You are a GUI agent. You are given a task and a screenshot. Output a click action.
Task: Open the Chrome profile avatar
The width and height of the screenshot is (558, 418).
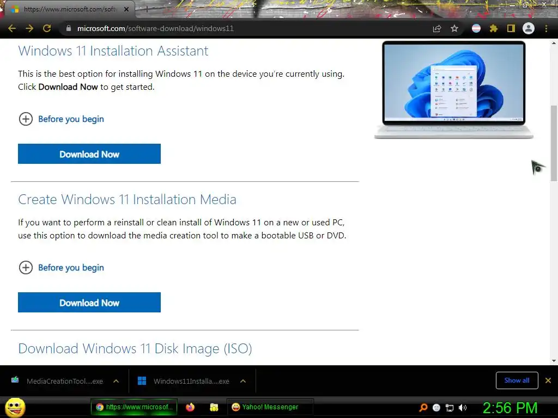coord(529,28)
